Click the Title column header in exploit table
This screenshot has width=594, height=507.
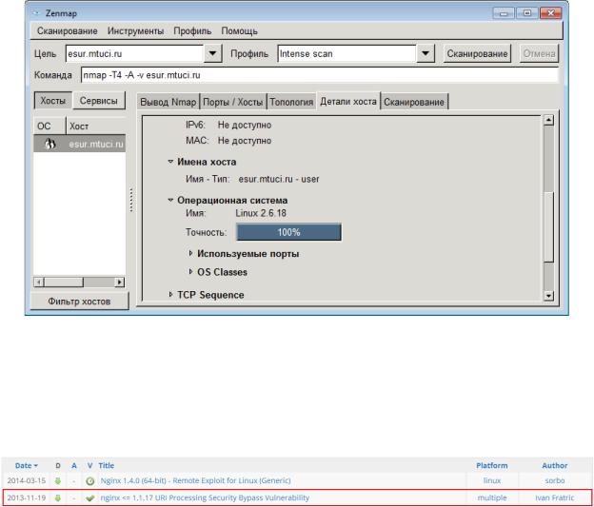click(x=106, y=465)
